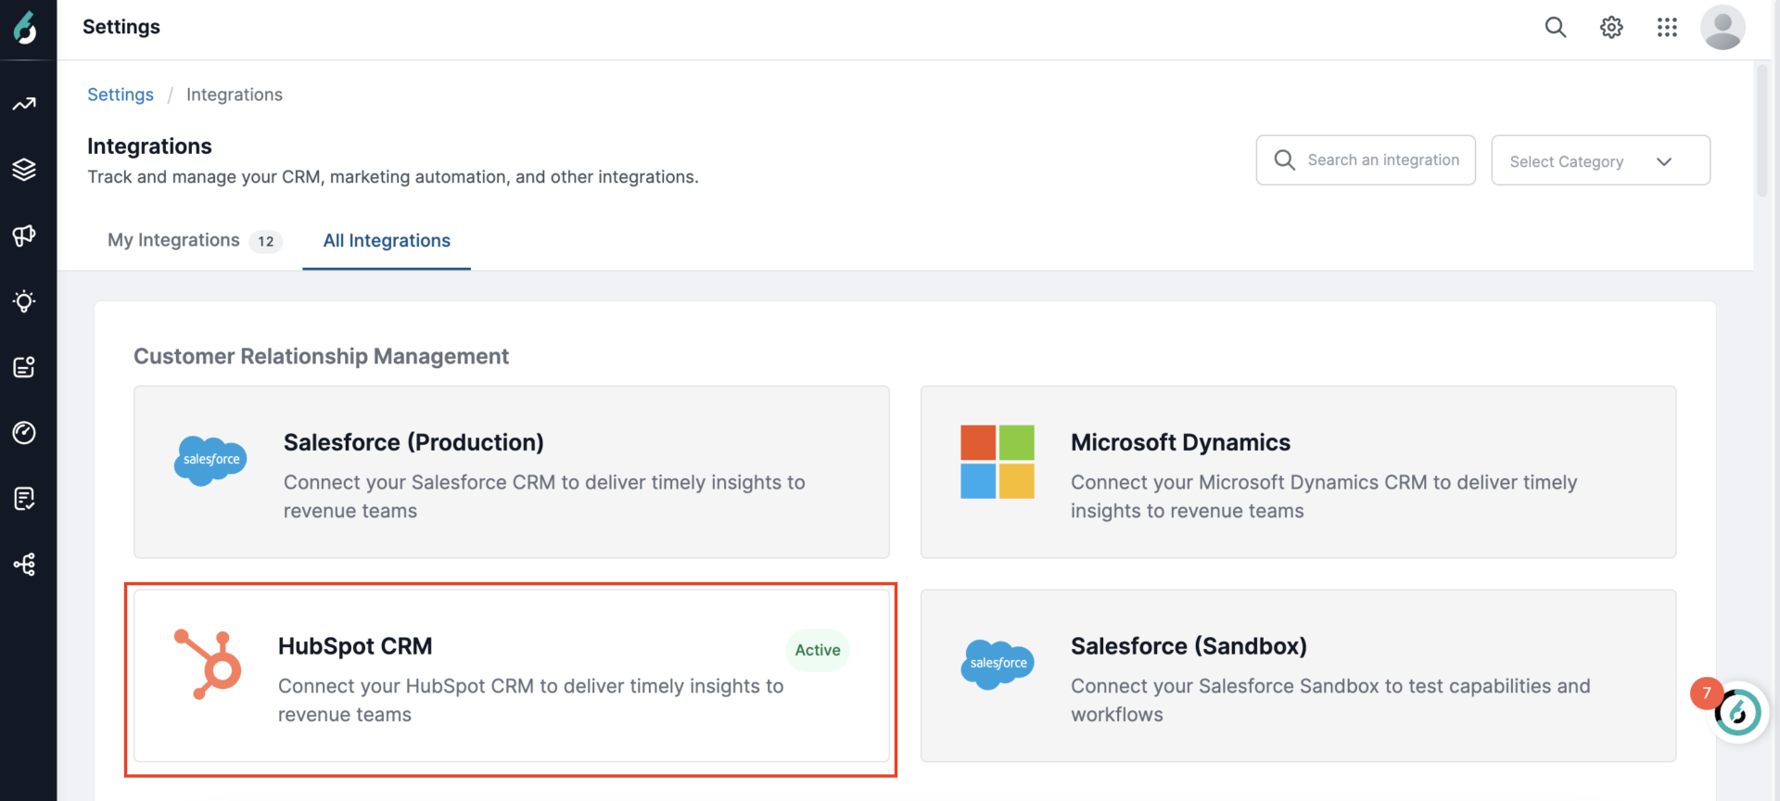Click the red notification badge showing 7

pyautogui.click(x=1707, y=693)
